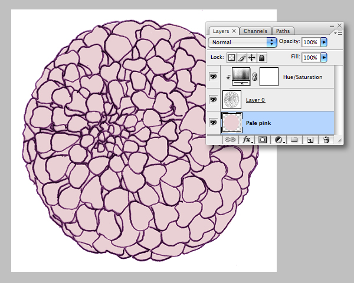Open Fill slider arrow
Image resolution: width=354 pixels, height=283 pixels.
pyautogui.click(x=324, y=57)
